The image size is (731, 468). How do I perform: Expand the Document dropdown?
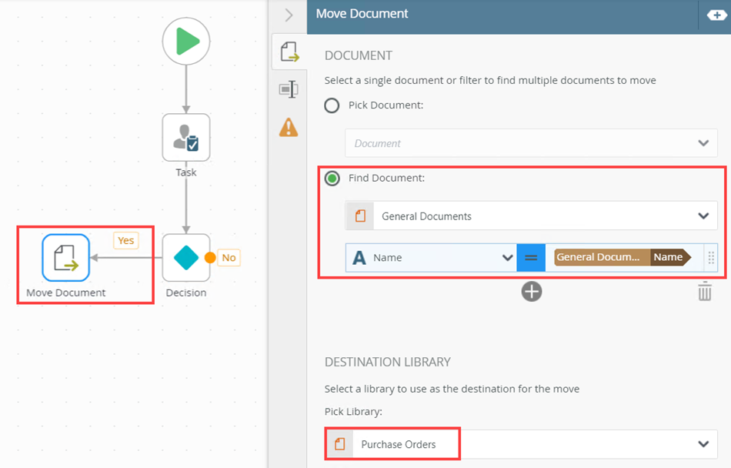(703, 143)
